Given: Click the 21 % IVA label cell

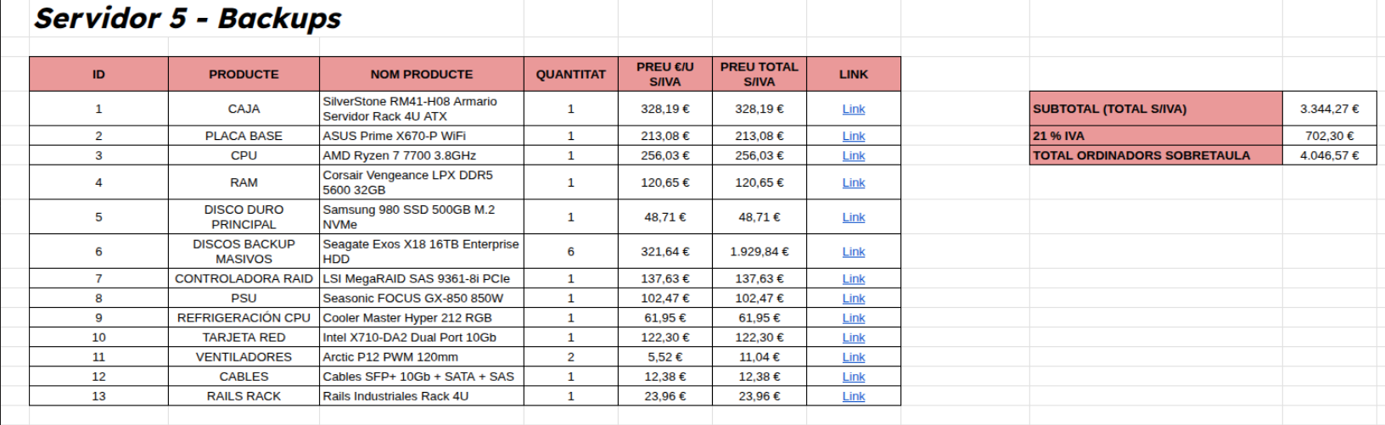Looking at the screenshot, I should (1155, 136).
